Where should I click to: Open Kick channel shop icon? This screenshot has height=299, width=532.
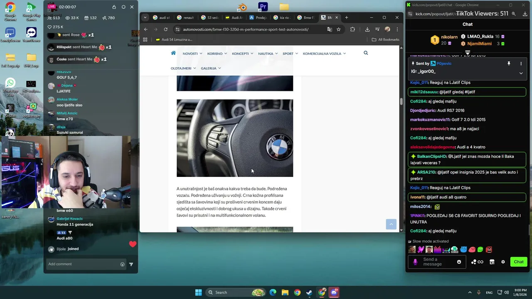(x=492, y=262)
